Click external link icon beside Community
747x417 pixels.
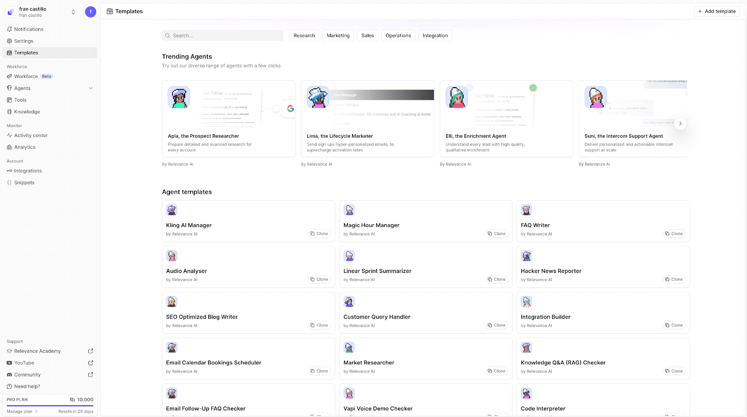(x=91, y=375)
